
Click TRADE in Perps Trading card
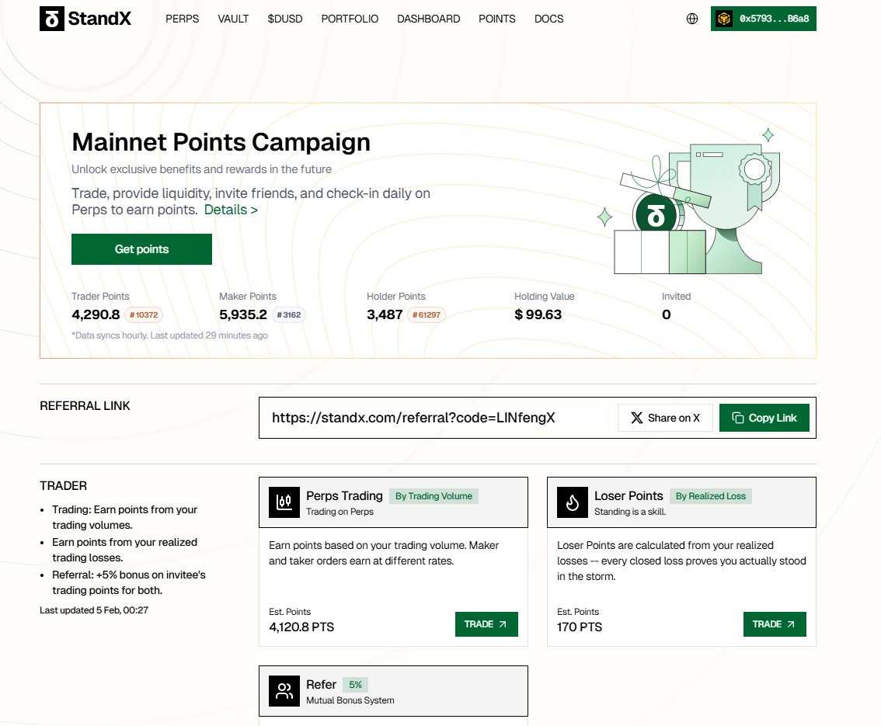click(x=486, y=624)
